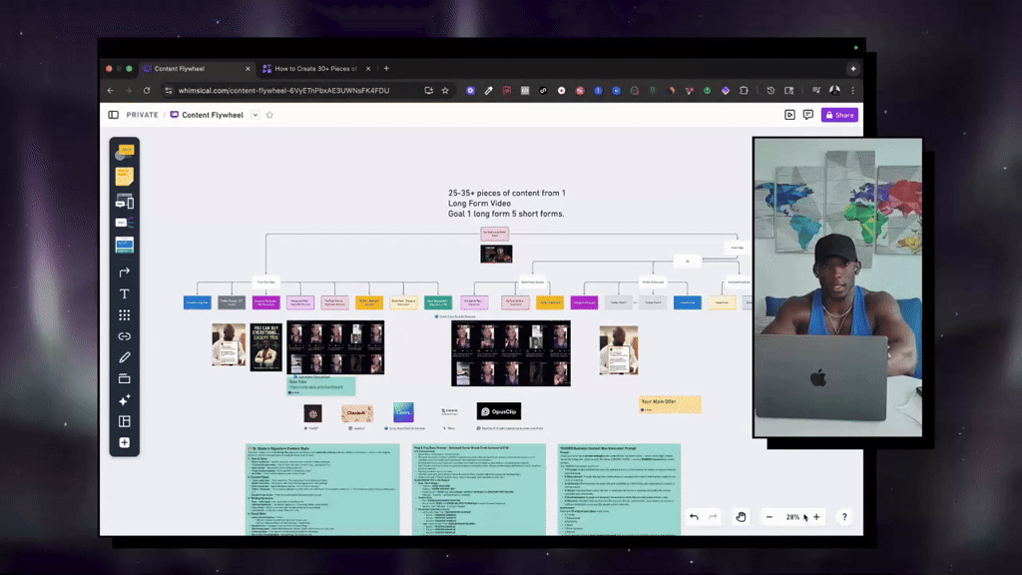Select the hand pan tool

(x=742, y=517)
